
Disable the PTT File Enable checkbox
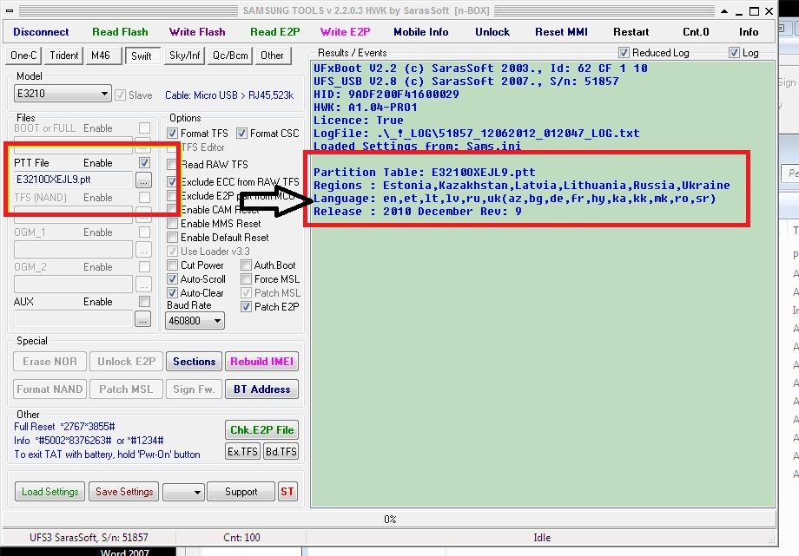point(145,163)
